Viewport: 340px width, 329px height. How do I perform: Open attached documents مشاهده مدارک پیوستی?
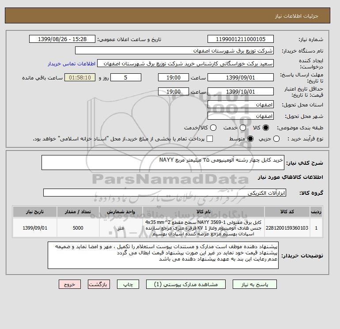point(186,284)
